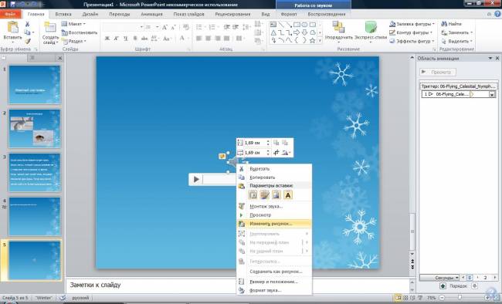Click the Просмотр button in animation pane
The width and height of the screenshot is (502, 304).
438,73
